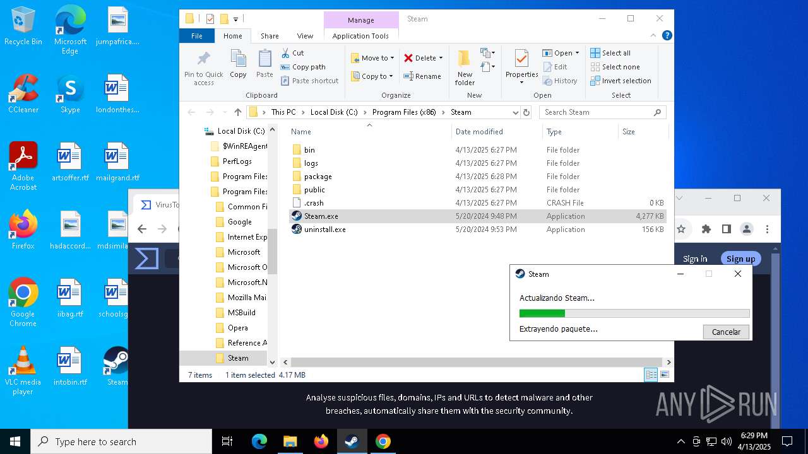The width and height of the screenshot is (808, 454).
Task: Click Chrome profile avatar icon
Action: click(x=747, y=229)
